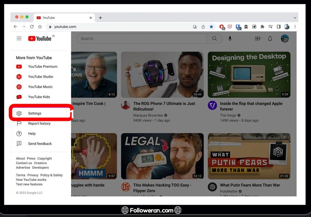
Task: Reload page with browser refresh icon
Action: (x=32, y=27)
